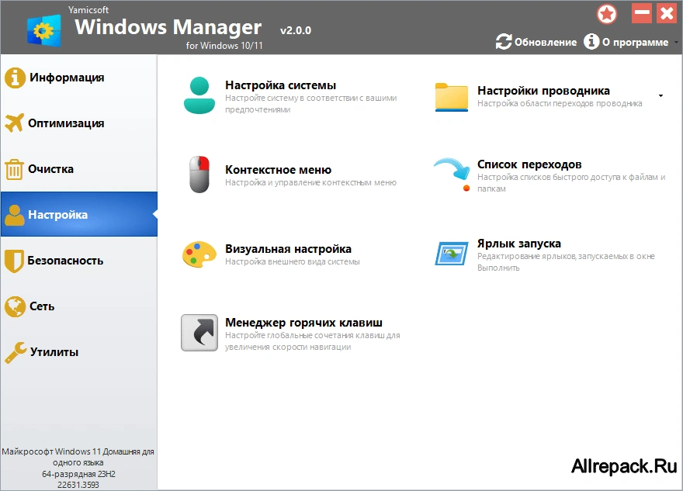Image resolution: width=683 pixels, height=491 pixels.
Task: Expand the О программе menu arrow
Action: (676, 42)
